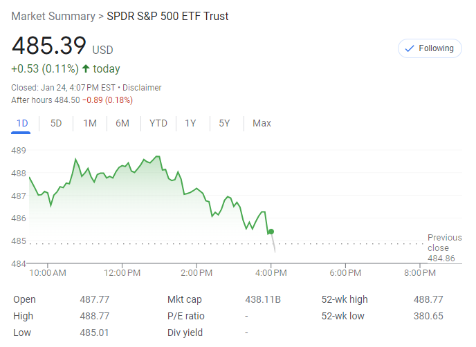Click the checkmark icon in Following
This screenshot has height=347, width=476.
pyautogui.click(x=410, y=48)
